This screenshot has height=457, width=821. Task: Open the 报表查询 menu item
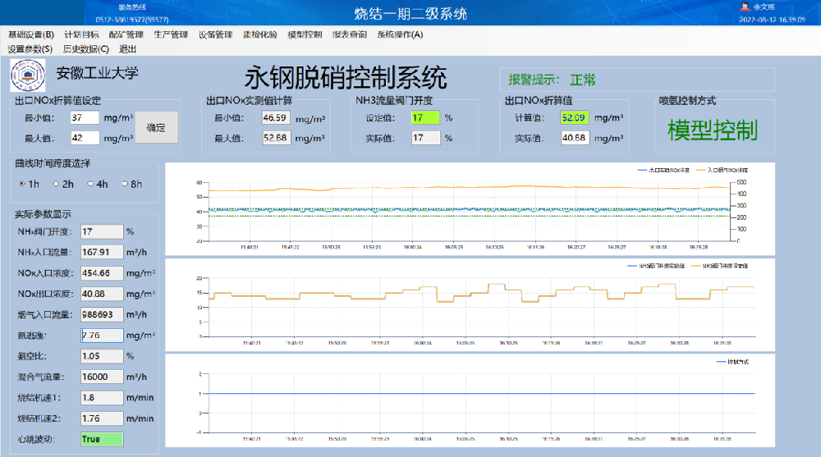350,34
